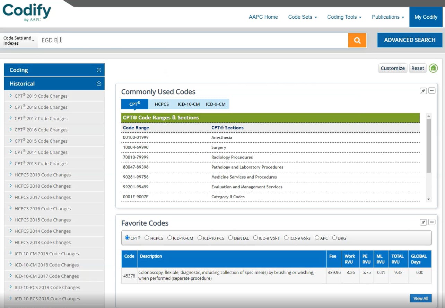Collapse the Commonly Used Codes panel
The height and width of the screenshot is (308, 445).
click(432, 91)
